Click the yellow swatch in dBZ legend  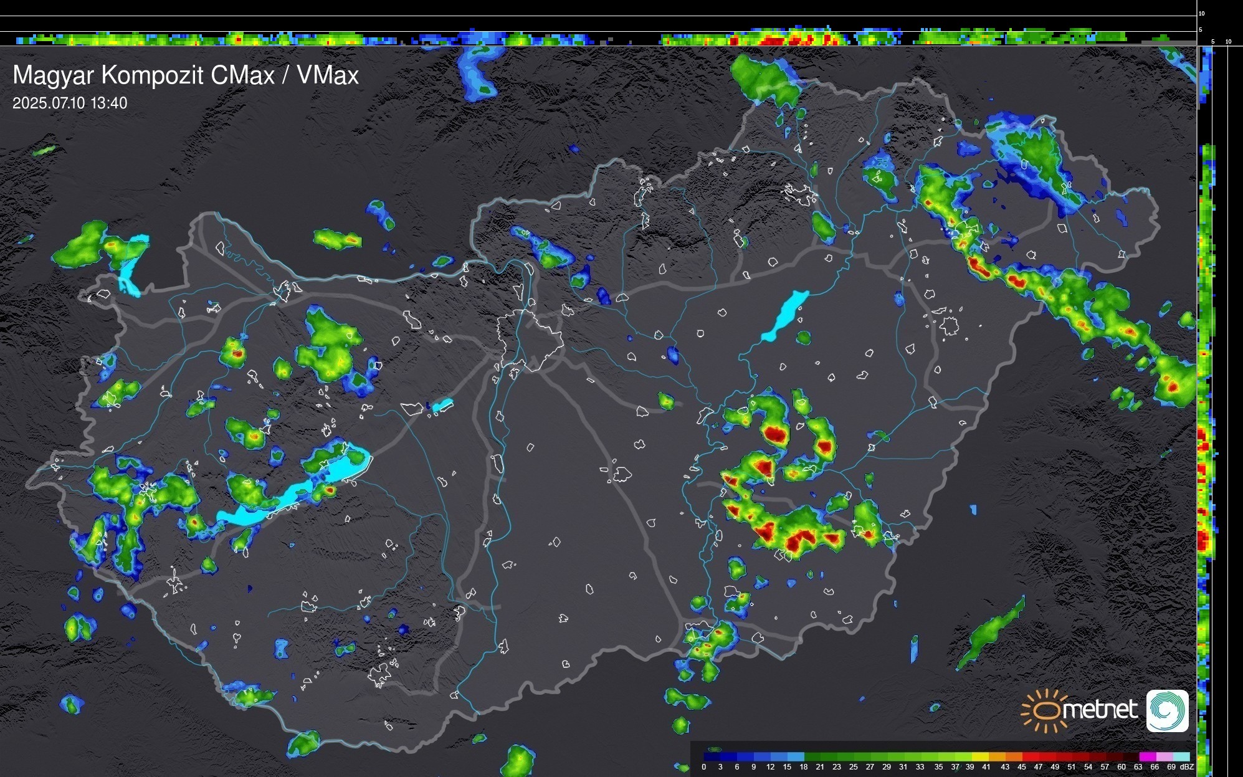click(x=981, y=756)
